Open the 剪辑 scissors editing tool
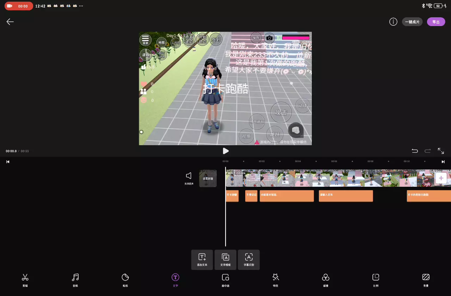The image size is (451, 296). [x=25, y=280]
